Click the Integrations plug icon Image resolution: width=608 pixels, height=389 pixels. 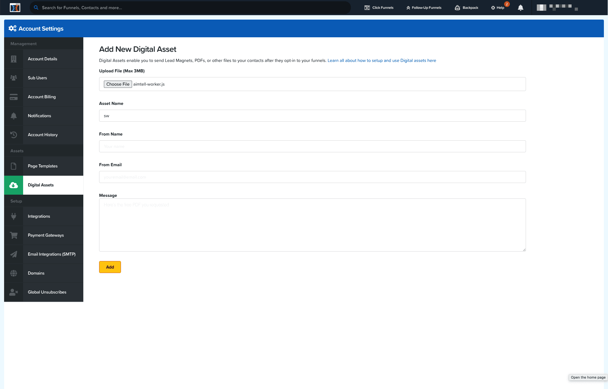pos(14,216)
